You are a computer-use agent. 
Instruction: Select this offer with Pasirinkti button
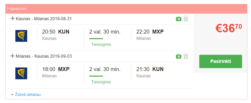tap(221, 62)
